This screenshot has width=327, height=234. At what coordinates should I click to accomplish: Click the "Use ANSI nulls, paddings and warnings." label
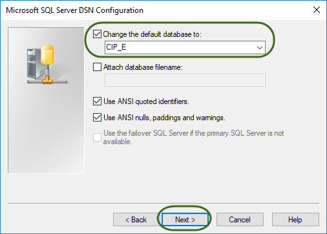point(164,118)
